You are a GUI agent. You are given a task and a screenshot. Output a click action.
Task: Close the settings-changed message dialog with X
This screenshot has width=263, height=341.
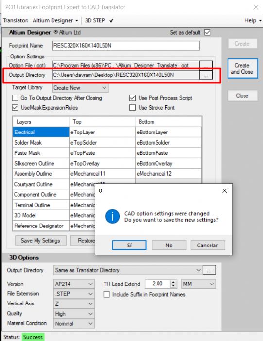coord(225,191)
